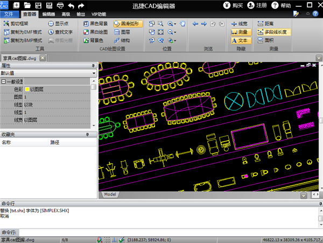Screen dimensions: 323x243
Task: Click the Save As floppy disk icon
Action: point(49,5)
